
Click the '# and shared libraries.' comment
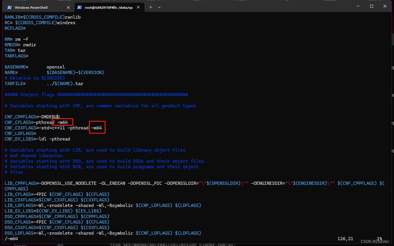click(35, 156)
